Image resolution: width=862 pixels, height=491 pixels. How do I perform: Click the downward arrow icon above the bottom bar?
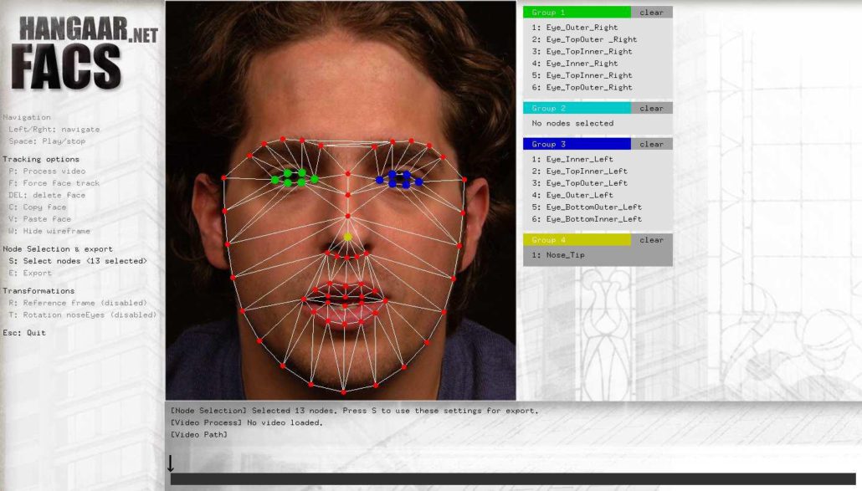pos(172,461)
